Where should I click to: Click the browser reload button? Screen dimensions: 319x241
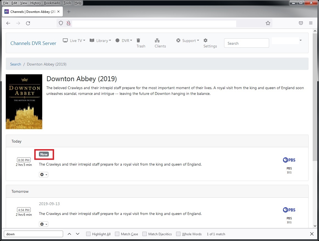28,23
